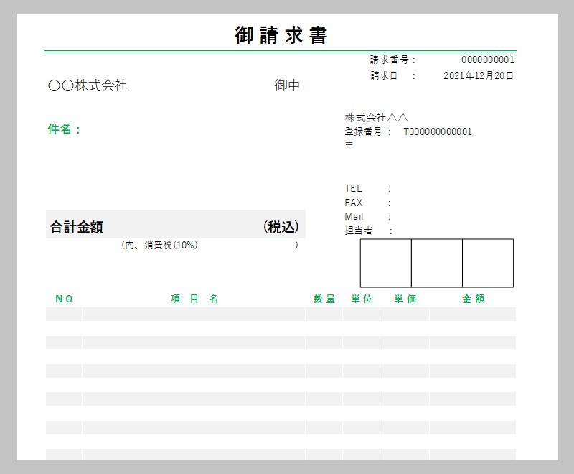Viewport: 574px width, 474px height.
Task: Select the recipient name ○○株式会社
Action: point(88,85)
